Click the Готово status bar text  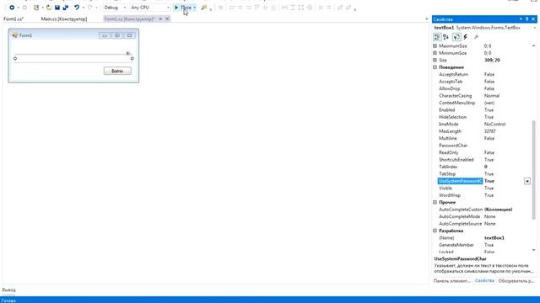(9, 300)
